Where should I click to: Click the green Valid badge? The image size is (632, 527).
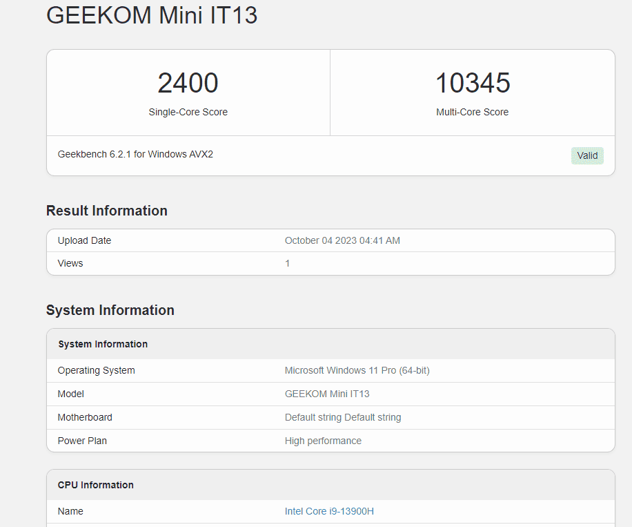587,155
